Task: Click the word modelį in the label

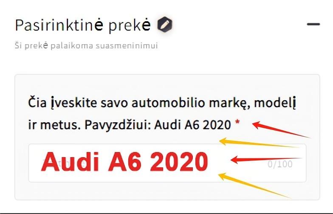Action: 275,103
